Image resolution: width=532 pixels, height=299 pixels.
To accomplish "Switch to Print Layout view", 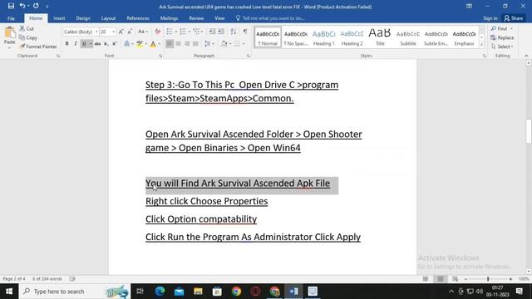I will tap(441, 279).
